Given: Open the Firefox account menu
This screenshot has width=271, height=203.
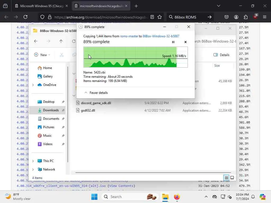Looking at the screenshot, I should pyautogui.click(x=236, y=17).
